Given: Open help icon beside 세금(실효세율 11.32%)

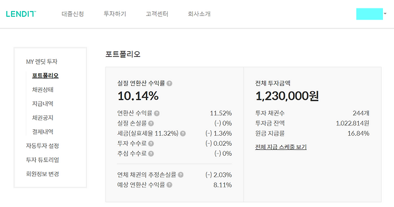Looking at the screenshot, I should (183, 134).
